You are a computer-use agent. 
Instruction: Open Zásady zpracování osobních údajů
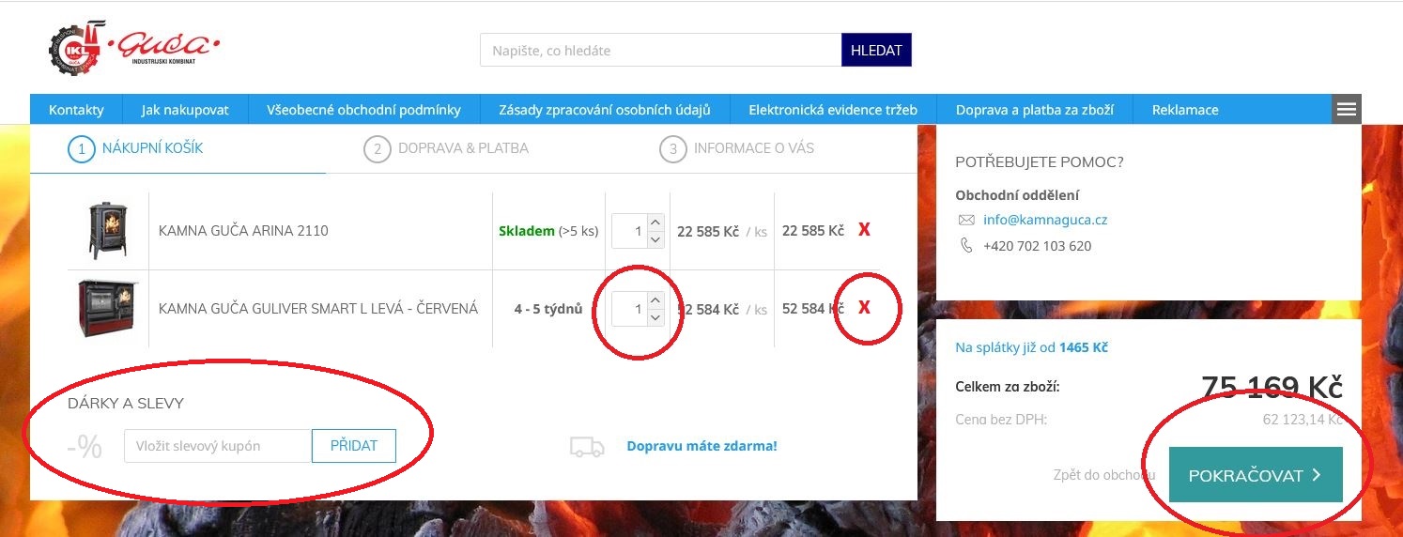[605, 110]
